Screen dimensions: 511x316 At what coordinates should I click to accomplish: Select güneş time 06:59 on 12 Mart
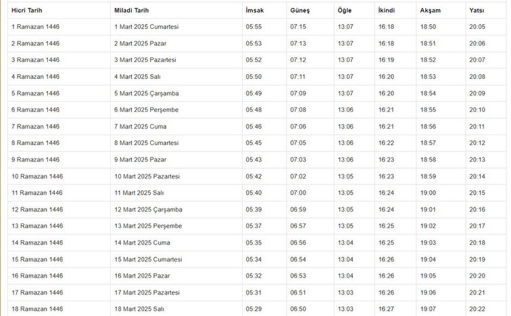(298, 209)
